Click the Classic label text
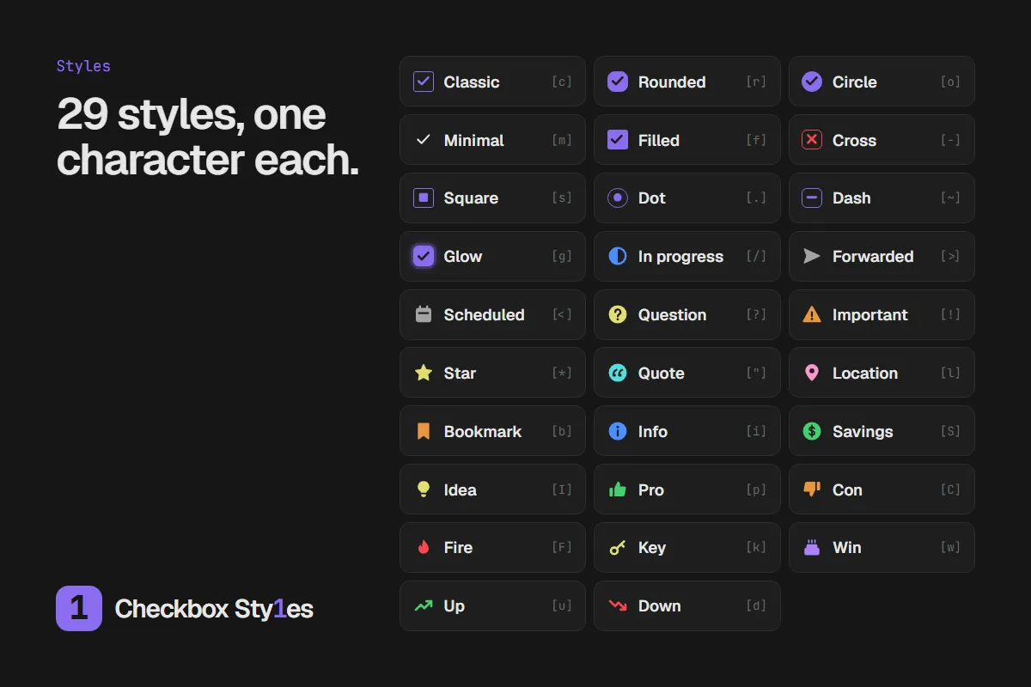 pyautogui.click(x=472, y=82)
